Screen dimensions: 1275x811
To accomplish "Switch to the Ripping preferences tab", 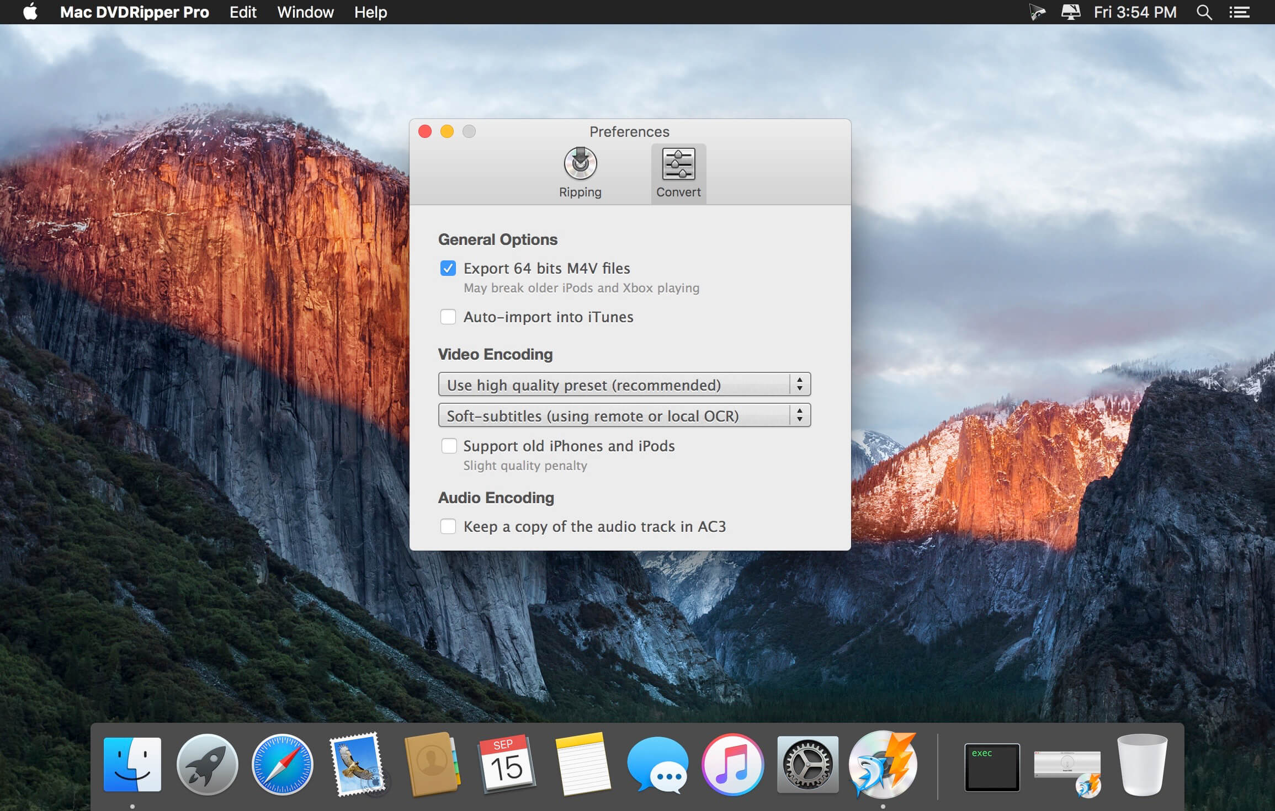I will [x=580, y=172].
